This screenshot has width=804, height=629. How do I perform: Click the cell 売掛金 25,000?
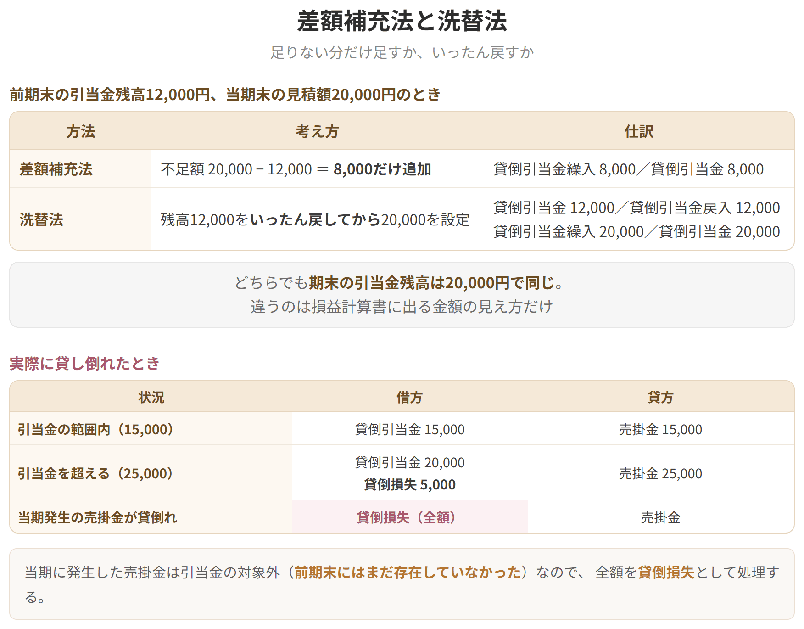tap(661, 473)
